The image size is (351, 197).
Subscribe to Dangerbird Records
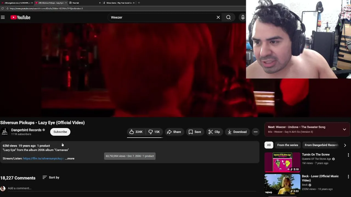[60, 132]
